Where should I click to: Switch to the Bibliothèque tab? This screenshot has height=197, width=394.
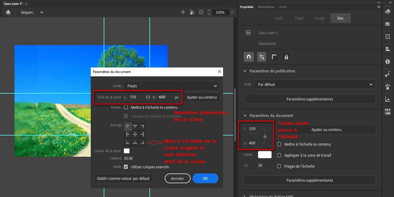point(266,7)
